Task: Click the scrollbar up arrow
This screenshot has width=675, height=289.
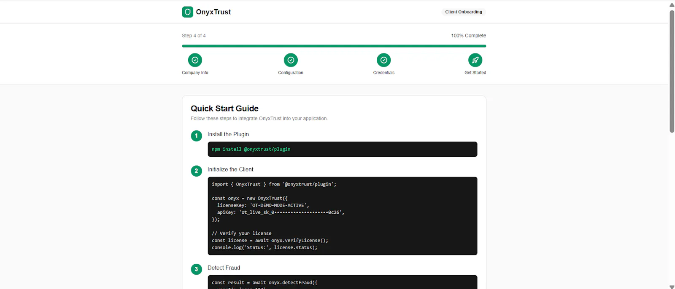Action: coord(672,5)
